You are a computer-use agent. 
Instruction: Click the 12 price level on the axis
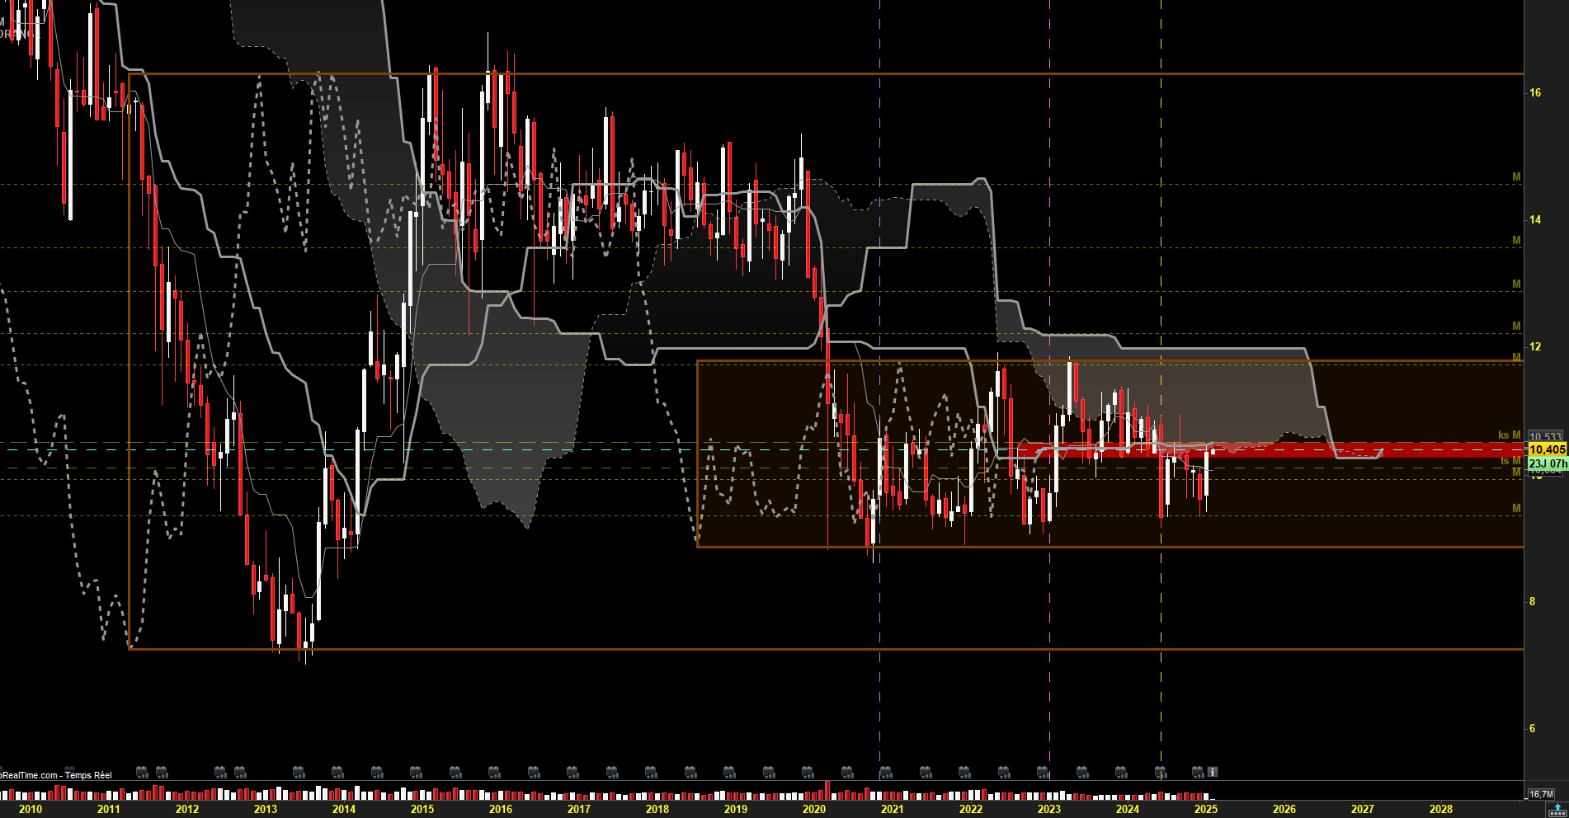pyautogui.click(x=1535, y=346)
